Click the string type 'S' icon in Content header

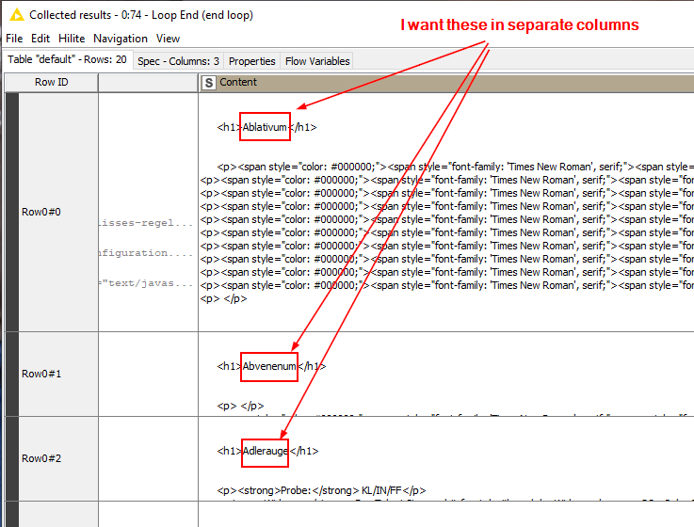[208, 83]
